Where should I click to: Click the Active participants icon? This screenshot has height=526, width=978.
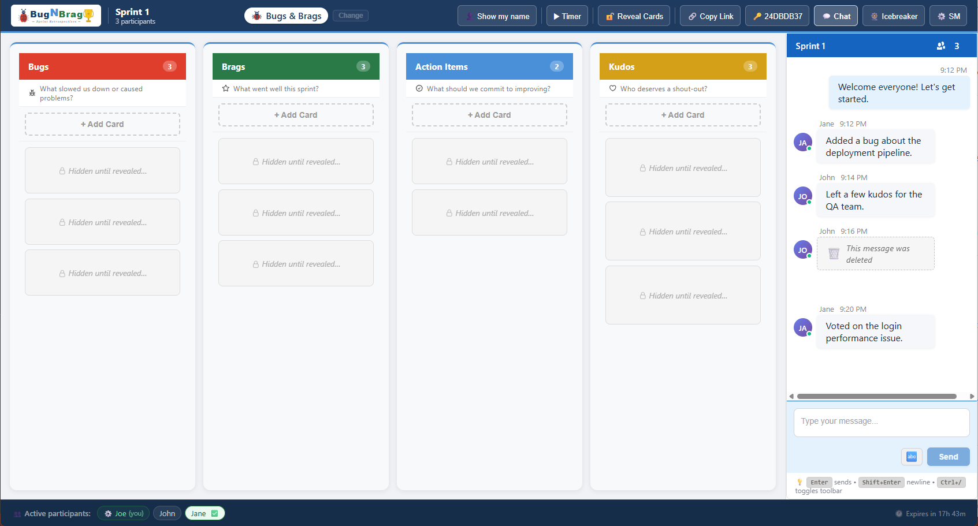[x=18, y=514]
